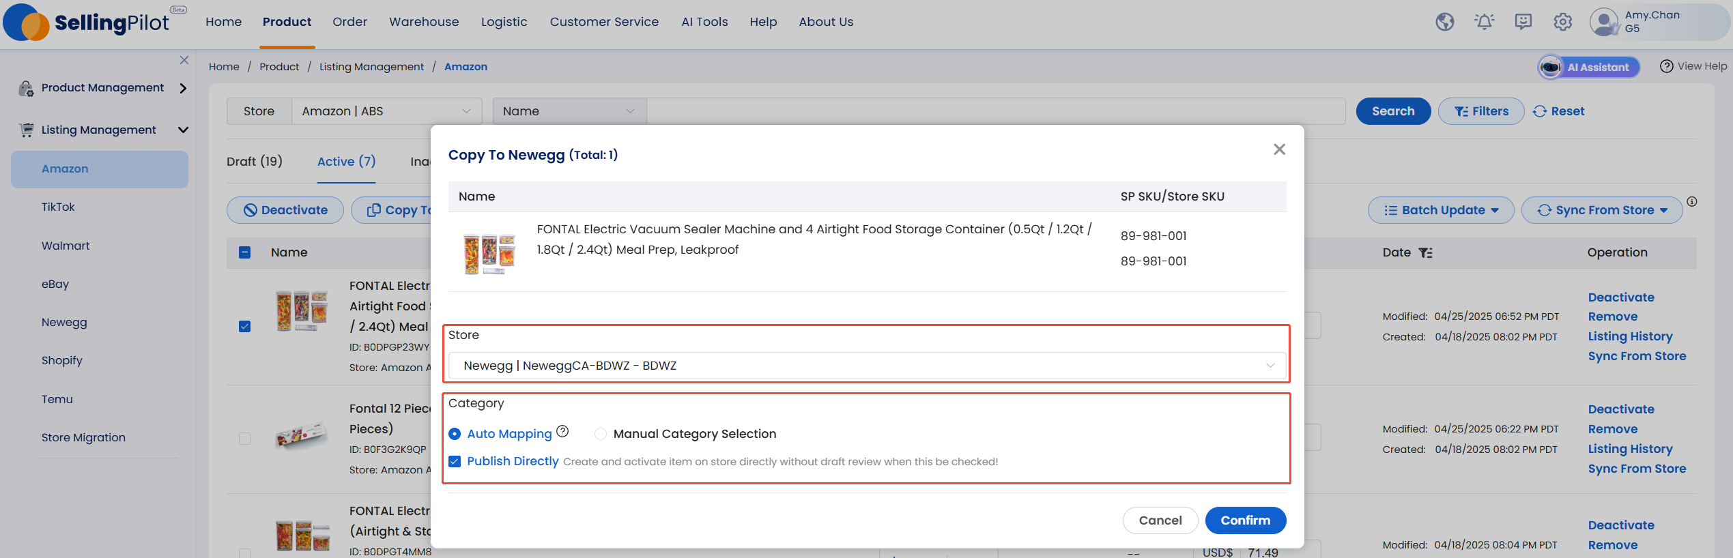Image resolution: width=1733 pixels, height=558 pixels.
Task: Open the About Us menu
Action: pos(826,22)
